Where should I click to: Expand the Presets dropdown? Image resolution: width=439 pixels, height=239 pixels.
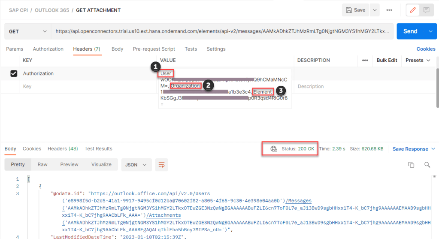pyautogui.click(x=418, y=61)
